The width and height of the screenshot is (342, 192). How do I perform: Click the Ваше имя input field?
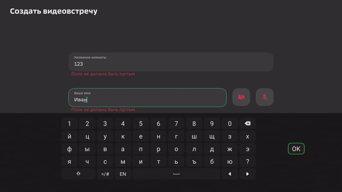148,97
